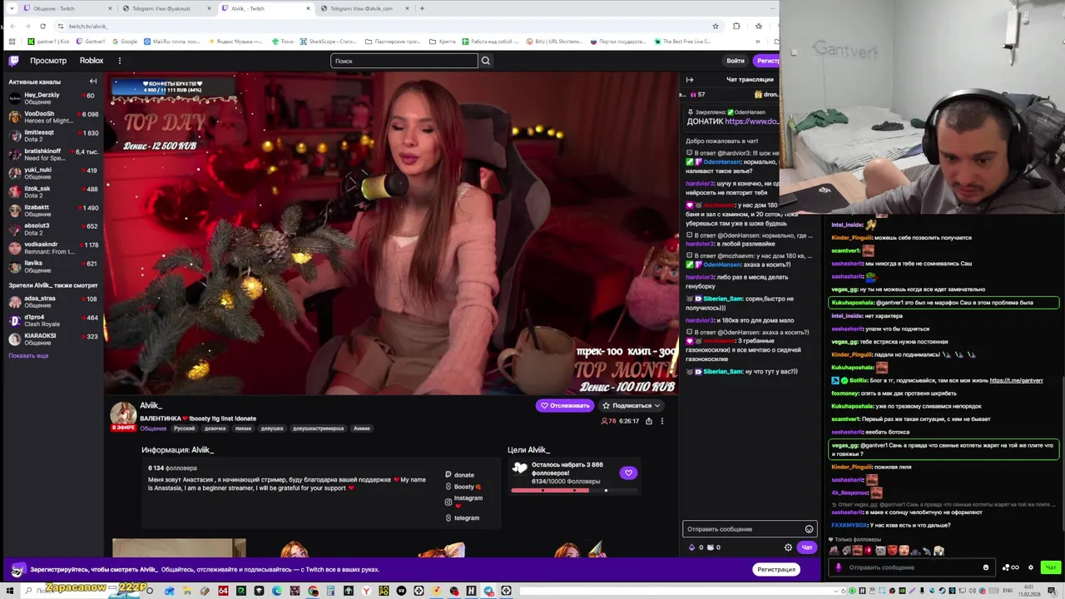Click Показать еще in sidebar

pos(28,355)
